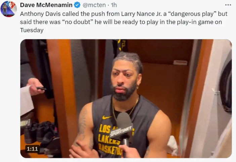Play the Anthony Davis locker room video
This screenshot has width=236, height=162.
(126, 98)
